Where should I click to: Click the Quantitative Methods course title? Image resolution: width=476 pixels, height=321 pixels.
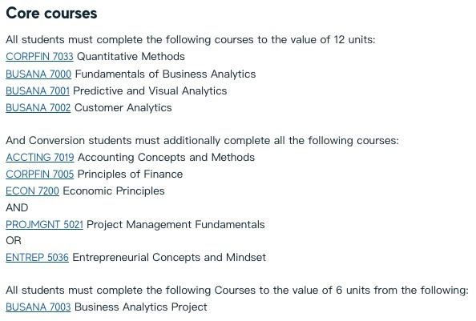131,57
